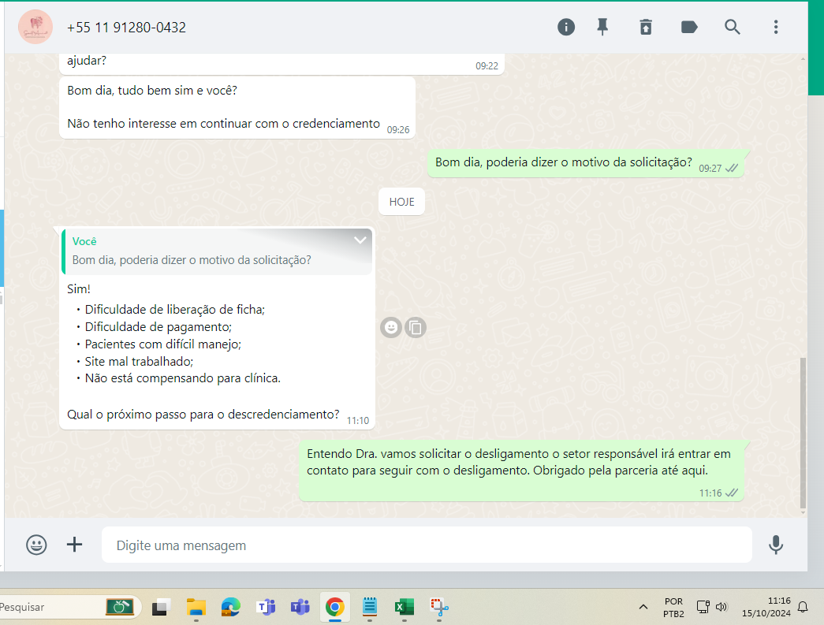The image size is (824, 625).
Task: Open the three-dot chat menu
Action: (776, 28)
